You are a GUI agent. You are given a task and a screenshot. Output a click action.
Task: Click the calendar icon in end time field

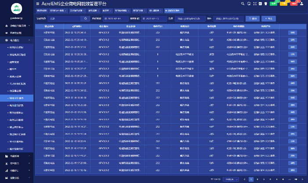(x=142, y=19)
